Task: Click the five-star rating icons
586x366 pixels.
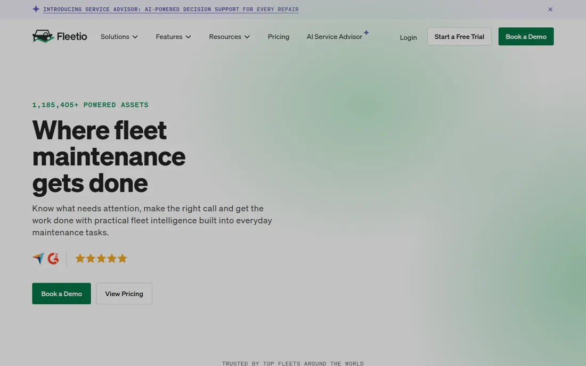Action: pos(101,258)
